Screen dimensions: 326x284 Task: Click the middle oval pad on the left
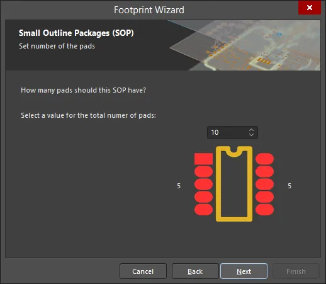pyautogui.click(x=203, y=184)
